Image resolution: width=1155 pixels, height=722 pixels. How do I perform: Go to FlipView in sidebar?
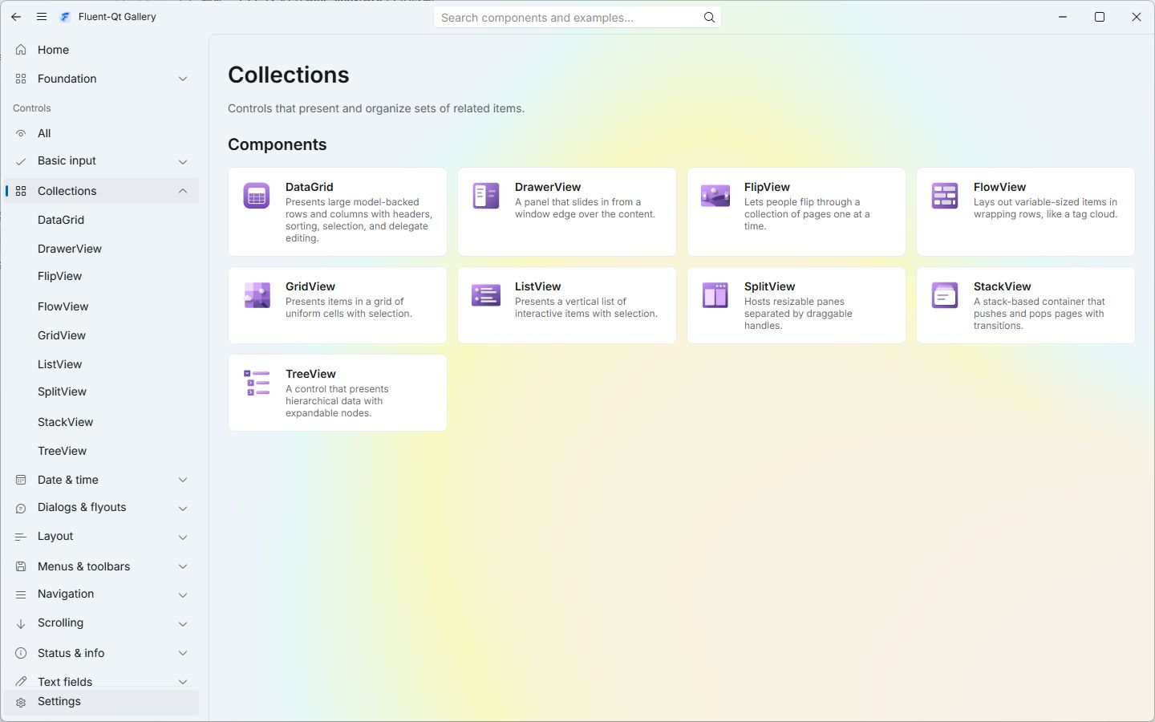(x=101, y=276)
